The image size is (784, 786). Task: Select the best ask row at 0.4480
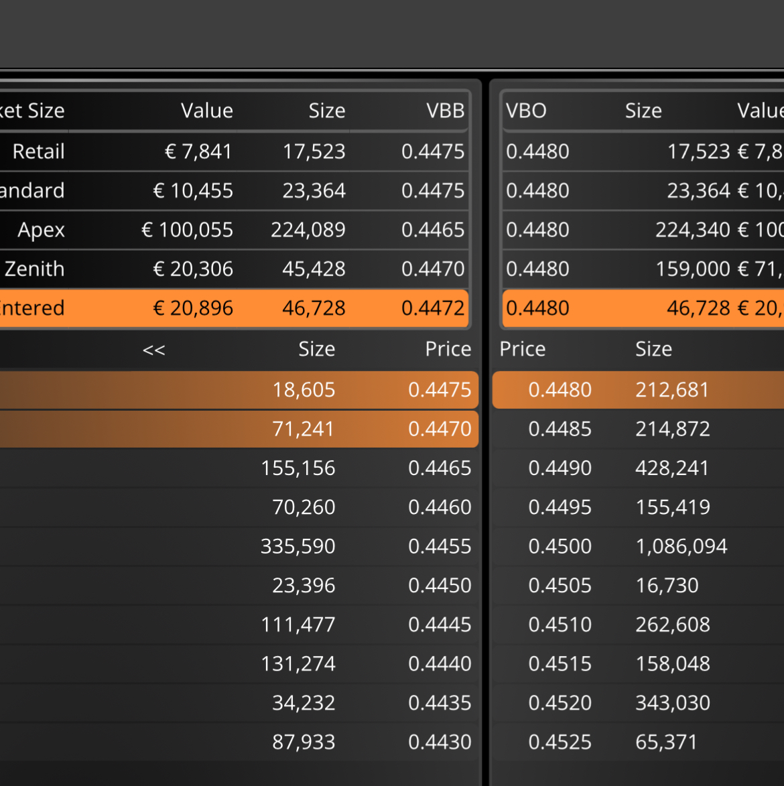(x=638, y=390)
